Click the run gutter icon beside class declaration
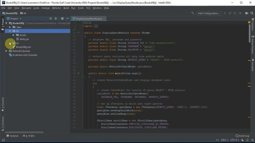This screenshot has width=255, height=143. click(78, 33)
